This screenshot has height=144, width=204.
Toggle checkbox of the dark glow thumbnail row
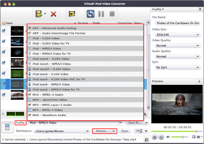[4, 52]
